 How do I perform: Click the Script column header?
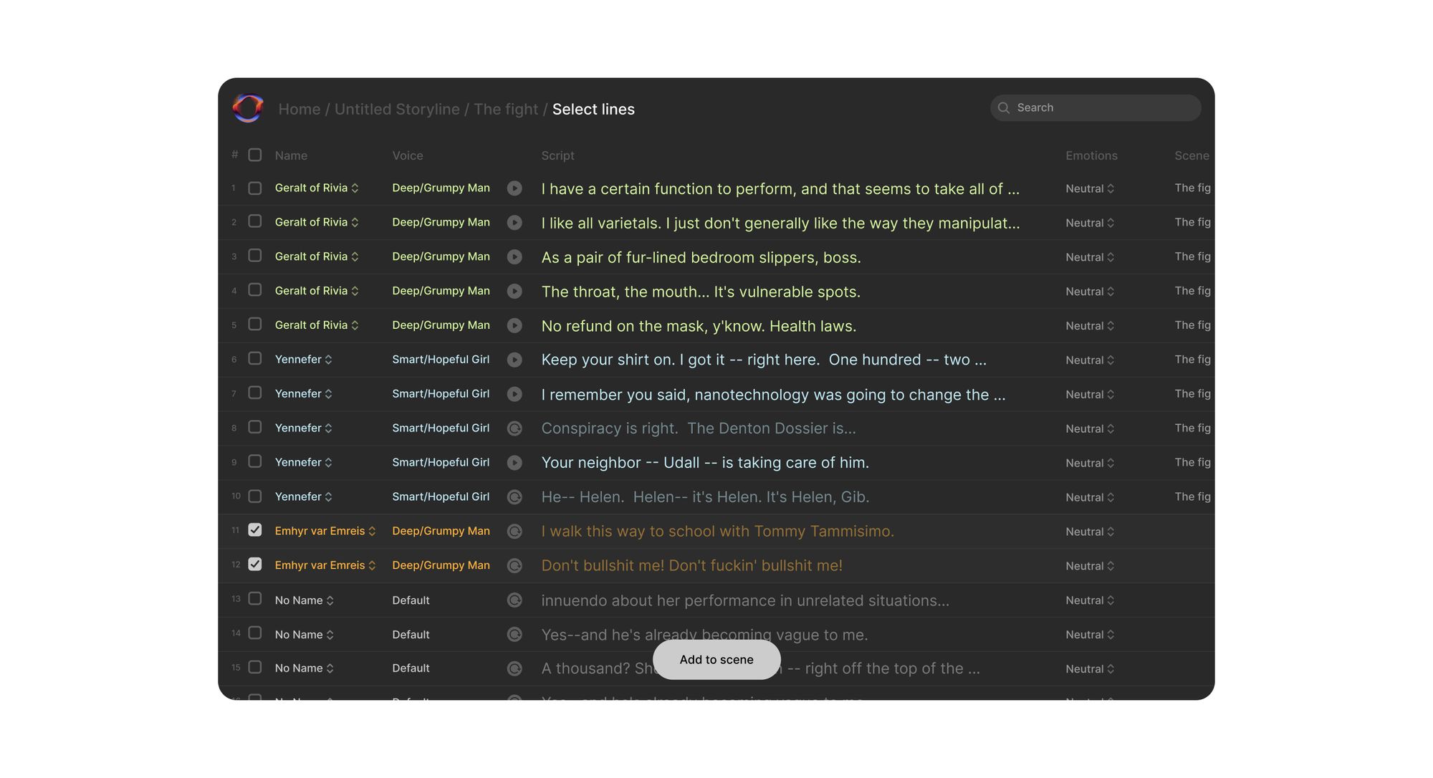557,155
